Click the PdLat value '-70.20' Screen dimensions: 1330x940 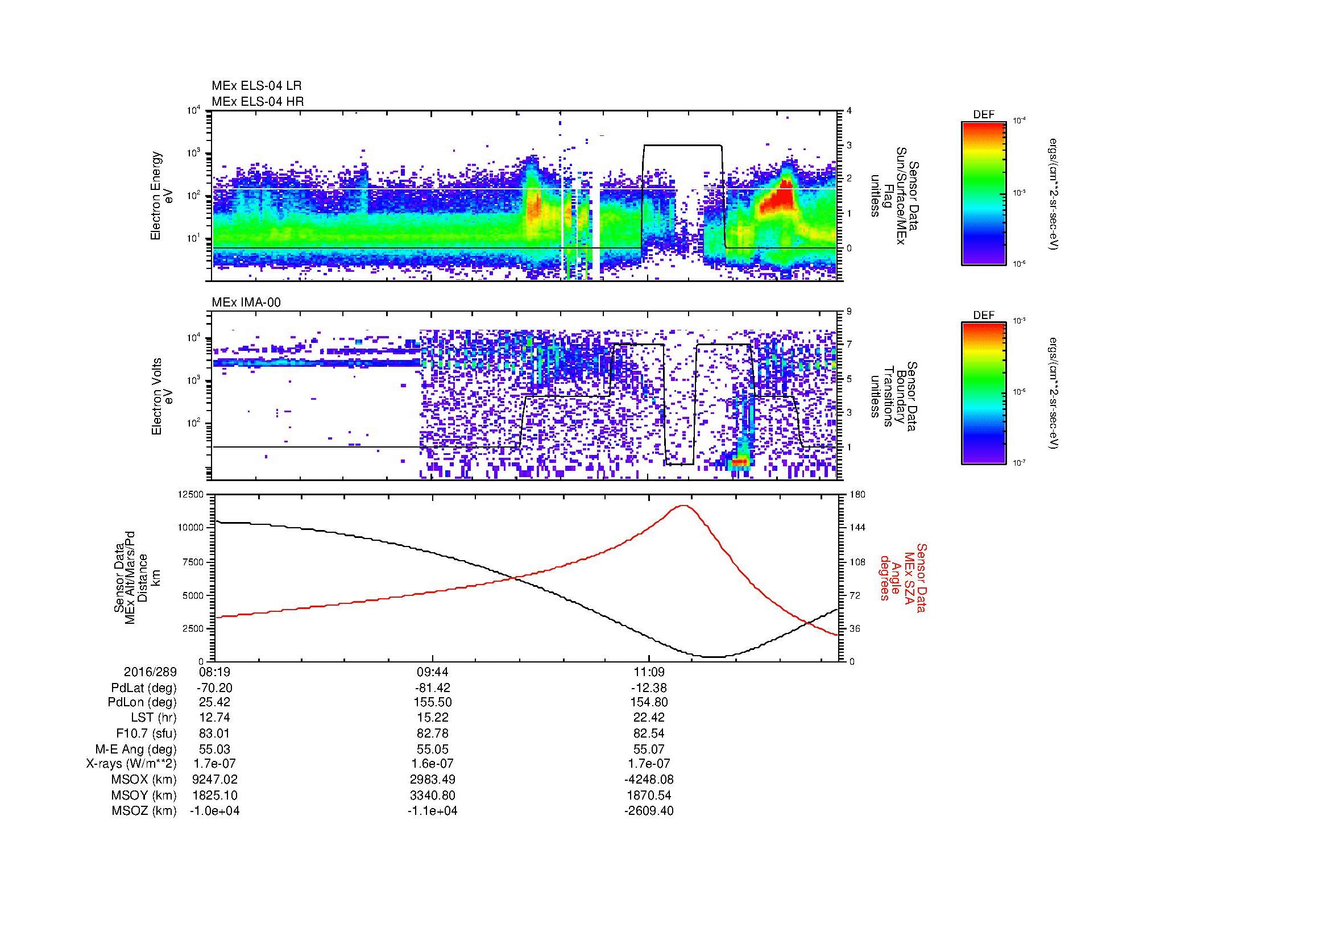[x=214, y=688]
